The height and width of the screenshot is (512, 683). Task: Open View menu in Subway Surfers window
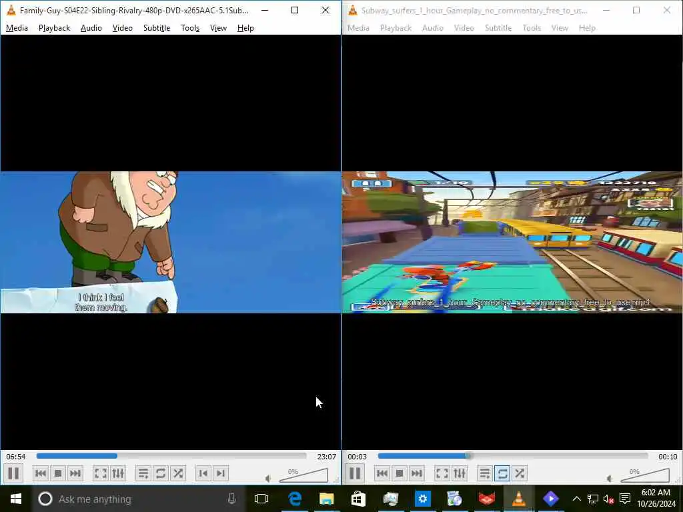[x=560, y=28]
